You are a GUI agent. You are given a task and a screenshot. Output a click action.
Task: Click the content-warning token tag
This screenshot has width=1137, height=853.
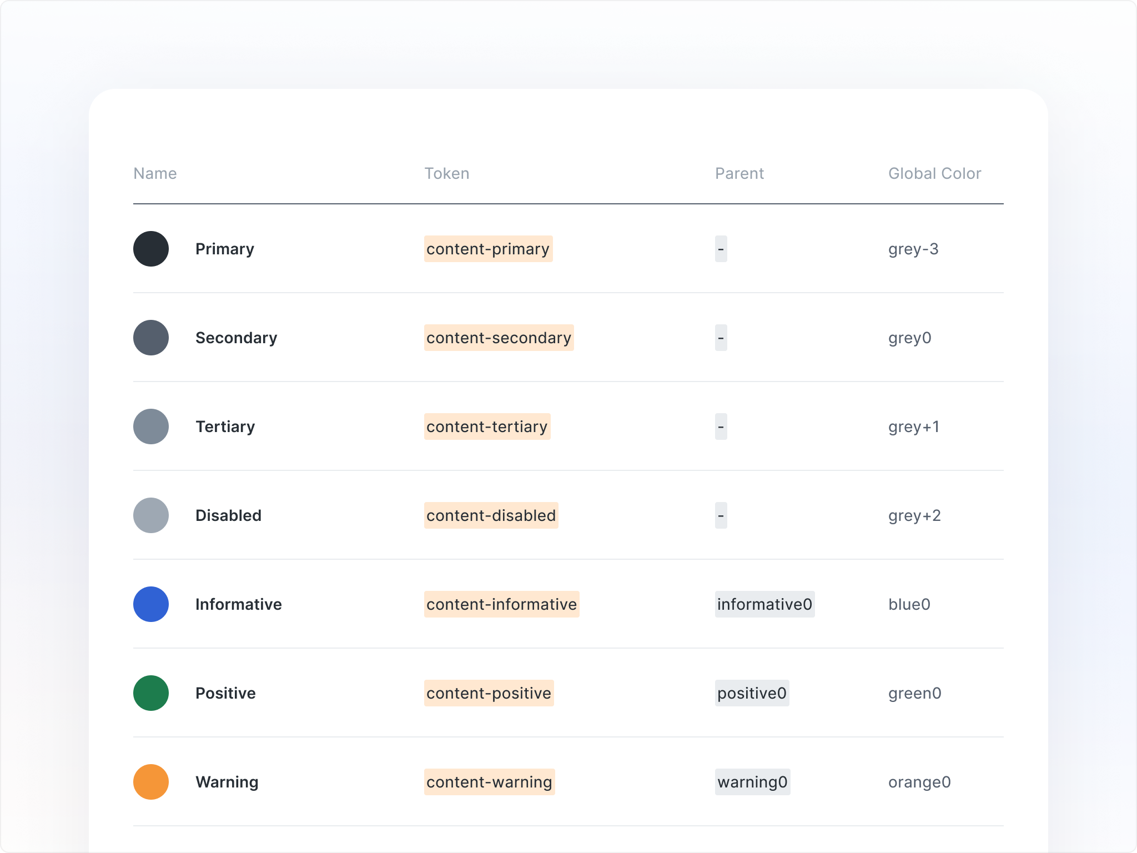click(489, 782)
